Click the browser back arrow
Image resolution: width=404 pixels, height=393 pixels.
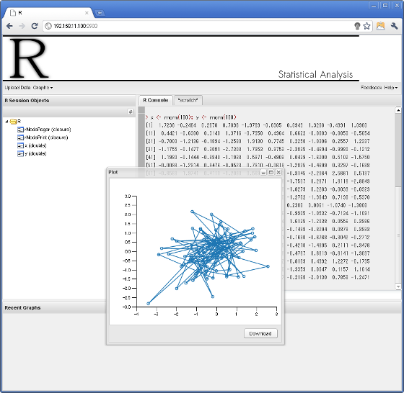(x=9, y=26)
